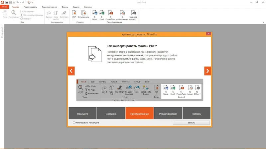This screenshot has width=266, height=149.
Task: Choose По размеру страницы fit-page view
Action: [x=32, y=15]
